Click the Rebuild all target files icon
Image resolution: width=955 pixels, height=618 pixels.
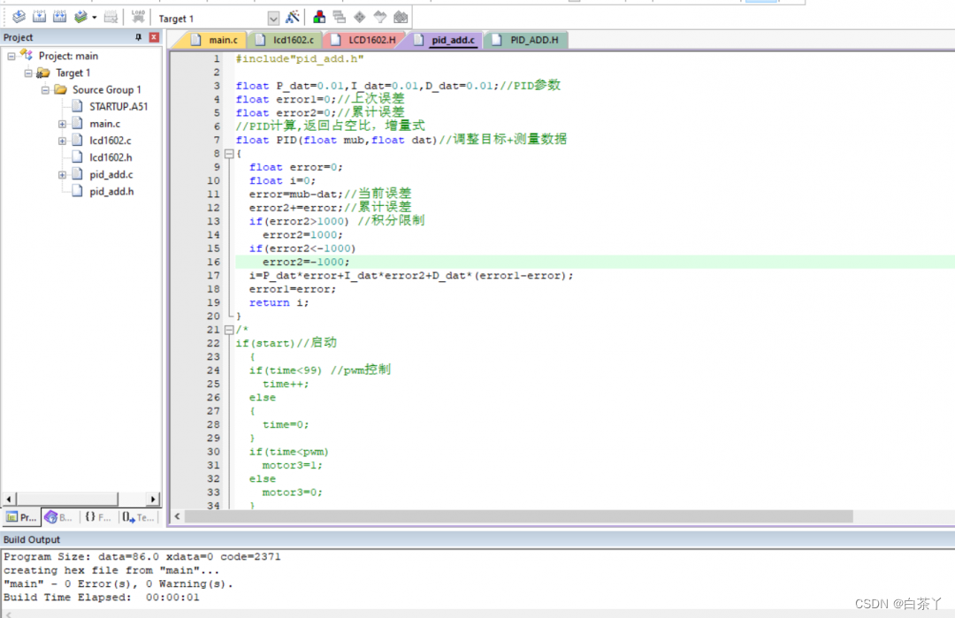59,17
